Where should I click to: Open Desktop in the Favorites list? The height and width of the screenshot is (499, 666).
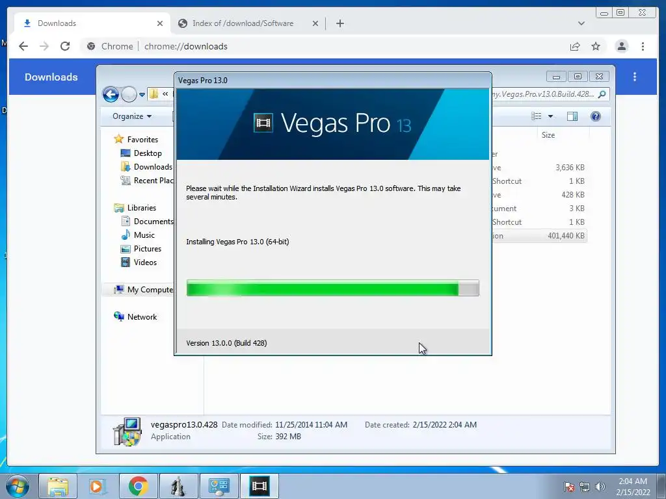click(x=148, y=153)
